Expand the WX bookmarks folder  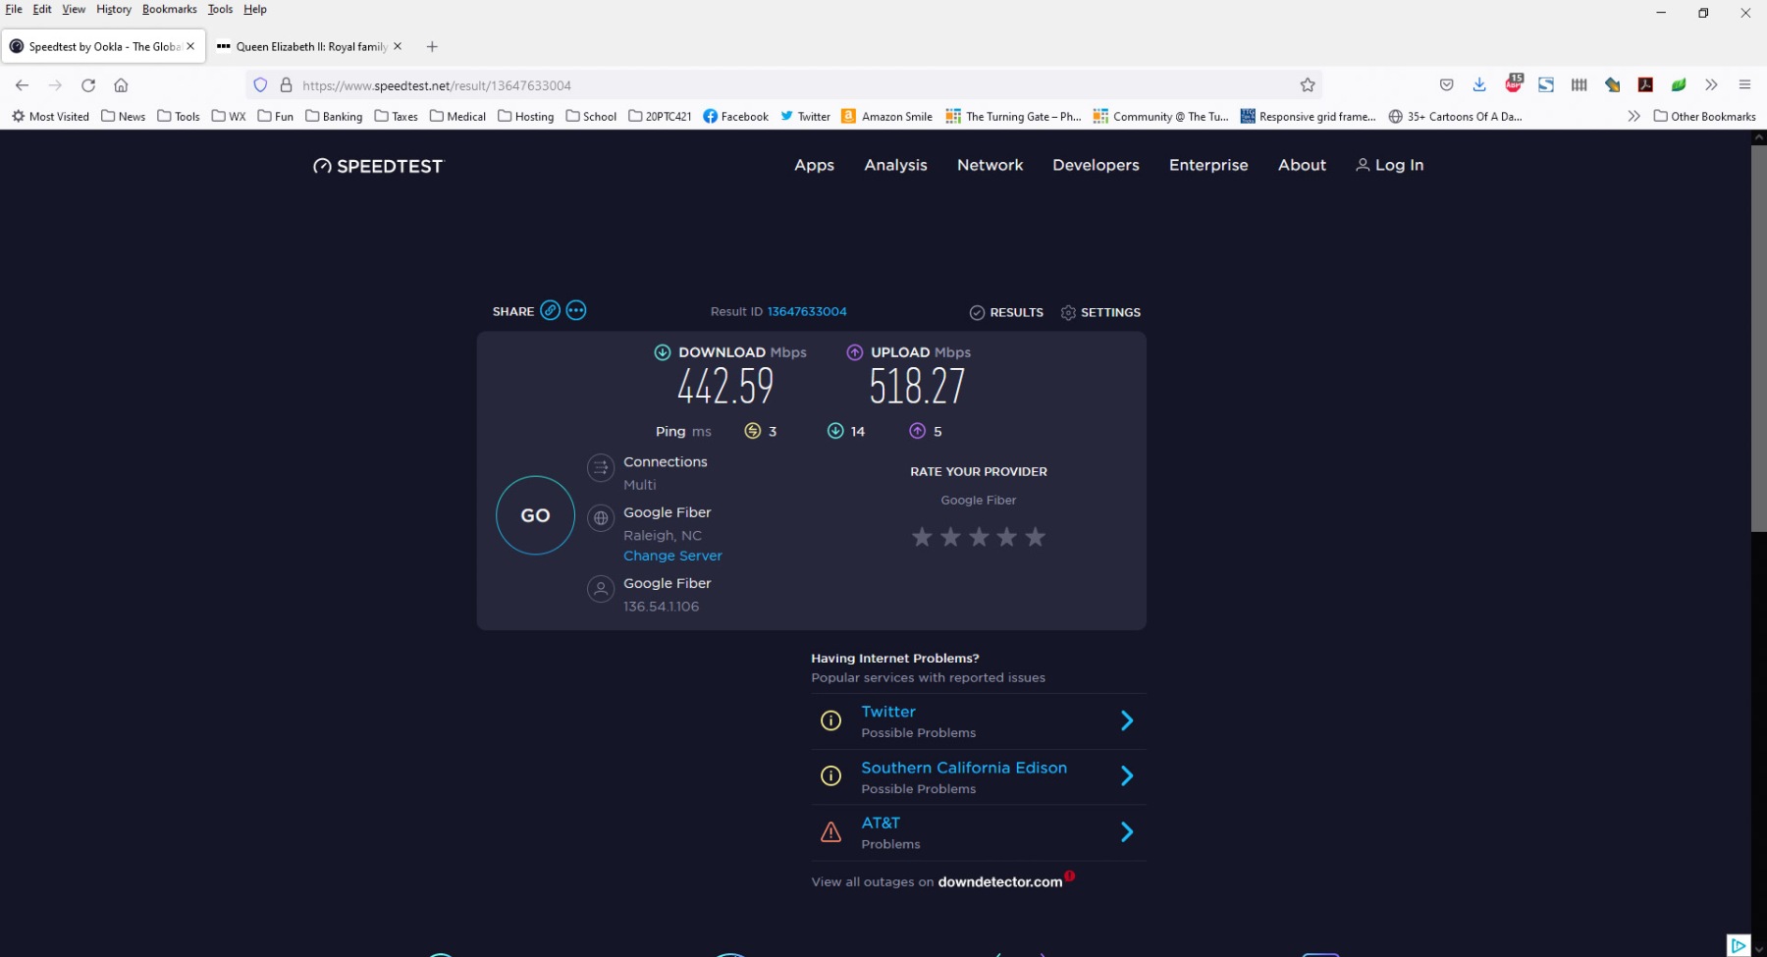pyautogui.click(x=229, y=116)
